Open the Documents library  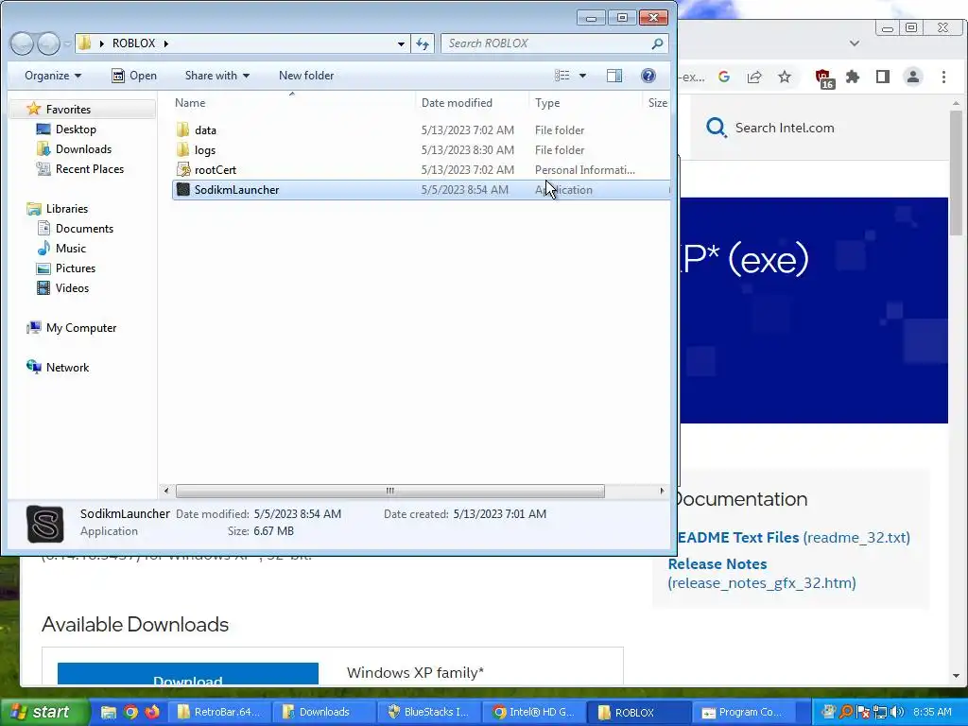tap(84, 229)
